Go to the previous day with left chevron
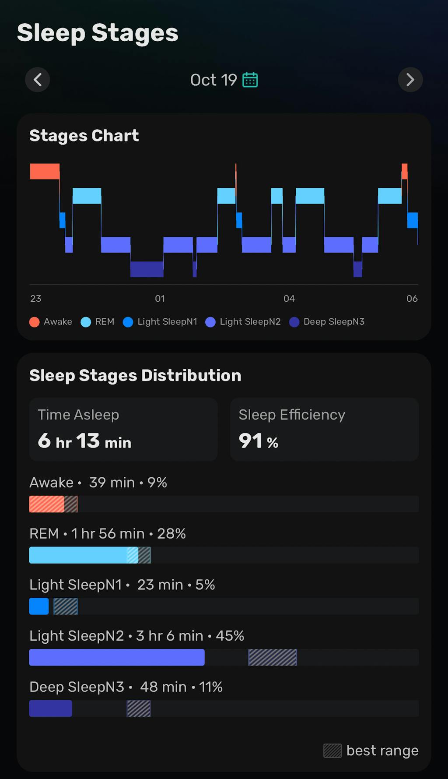Image resolution: width=448 pixels, height=779 pixels. (x=38, y=80)
